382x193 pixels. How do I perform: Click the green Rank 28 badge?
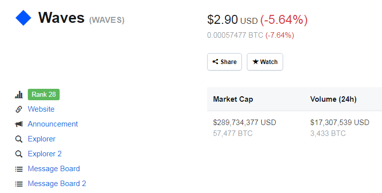(x=44, y=94)
